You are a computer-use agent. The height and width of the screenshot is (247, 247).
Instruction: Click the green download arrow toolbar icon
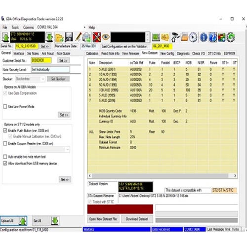[49, 37]
